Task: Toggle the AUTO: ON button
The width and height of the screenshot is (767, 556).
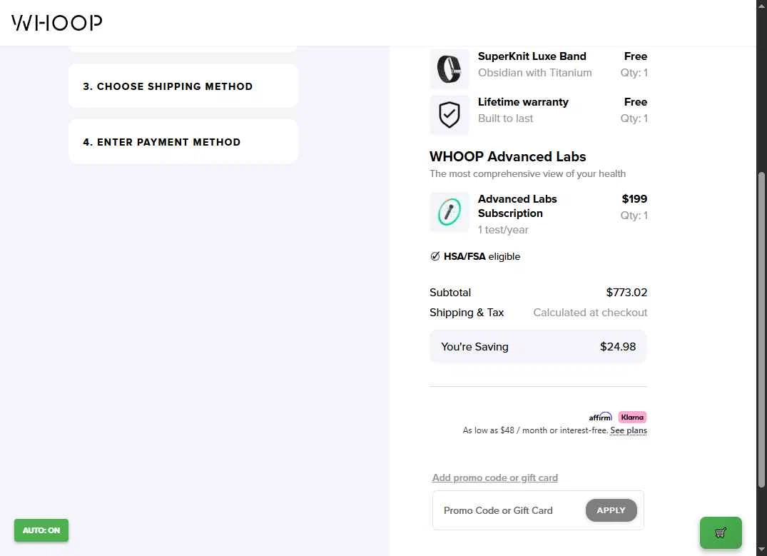Action: click(41, 530)
